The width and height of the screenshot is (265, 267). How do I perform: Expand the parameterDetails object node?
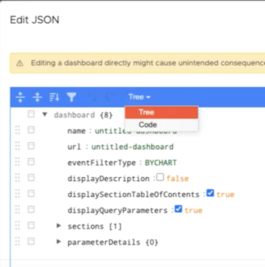pyautogui.click(x=59, y=242)
